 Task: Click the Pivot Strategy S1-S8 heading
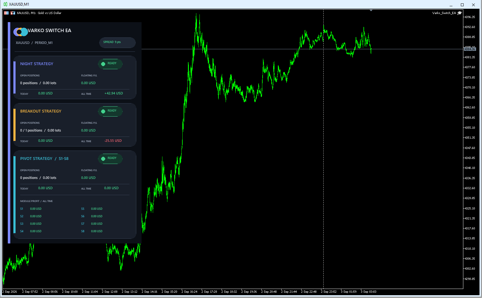[x=44, y=158]
